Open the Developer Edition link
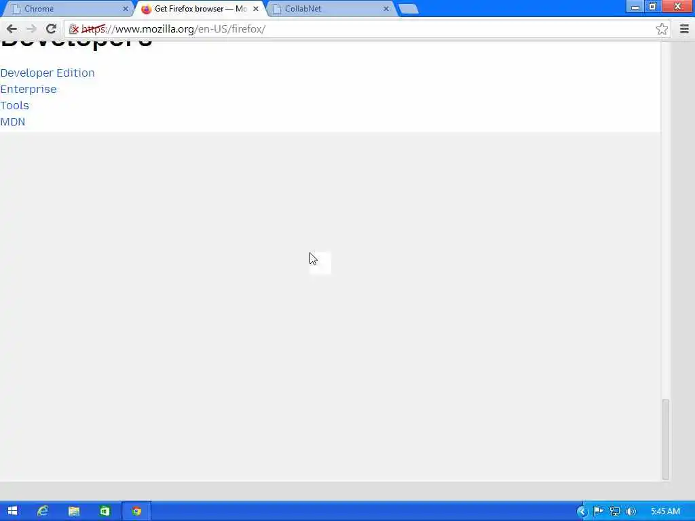This screenshot has width=695, height=521. [x=48, y=73]
